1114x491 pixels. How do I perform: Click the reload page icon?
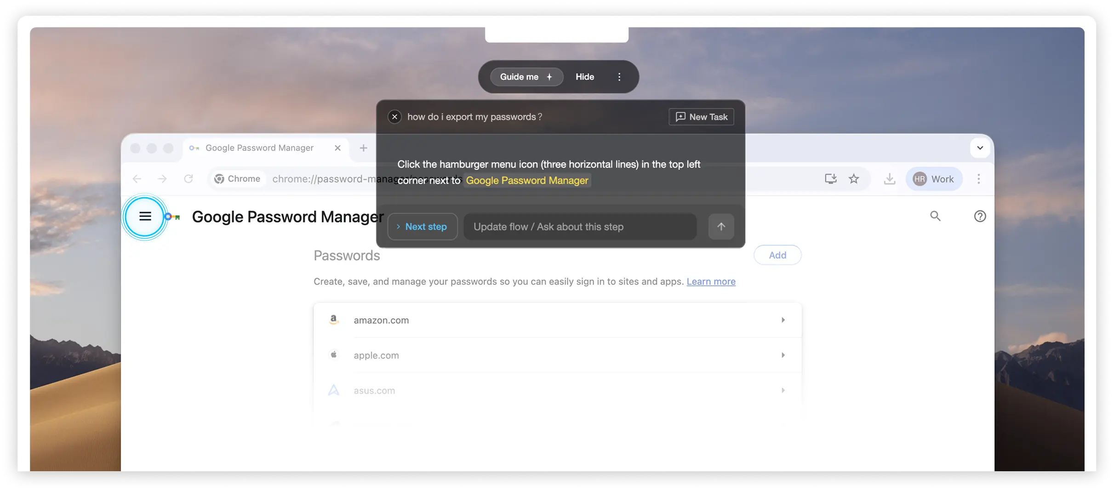coord(189,179)
